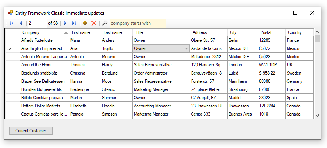The image size is (327, 148).
Task: Open the Title dropdown for Ana Trujillo
Action: 186,48
